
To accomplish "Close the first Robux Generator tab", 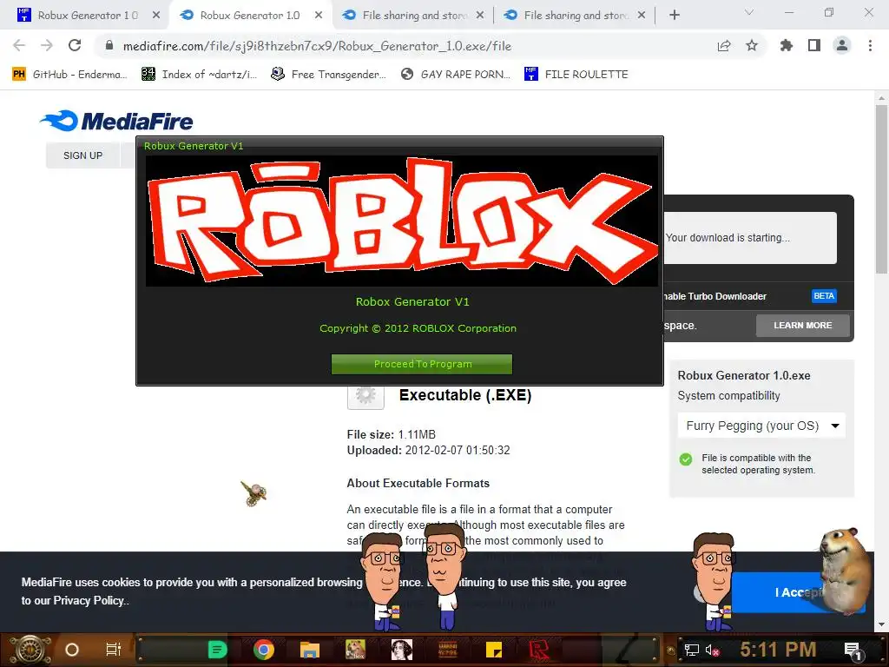I will coord(156,16).
